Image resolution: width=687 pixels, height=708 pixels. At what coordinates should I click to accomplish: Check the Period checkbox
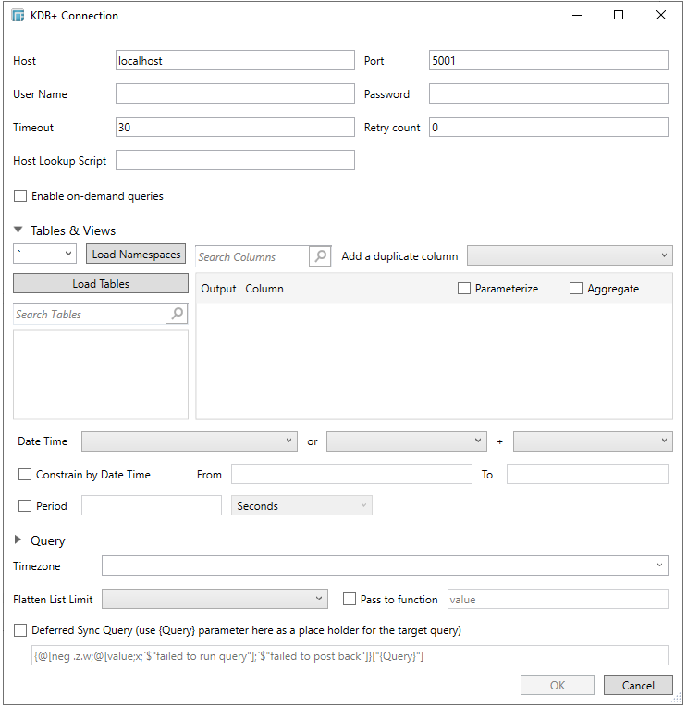[x=25, y=506]
